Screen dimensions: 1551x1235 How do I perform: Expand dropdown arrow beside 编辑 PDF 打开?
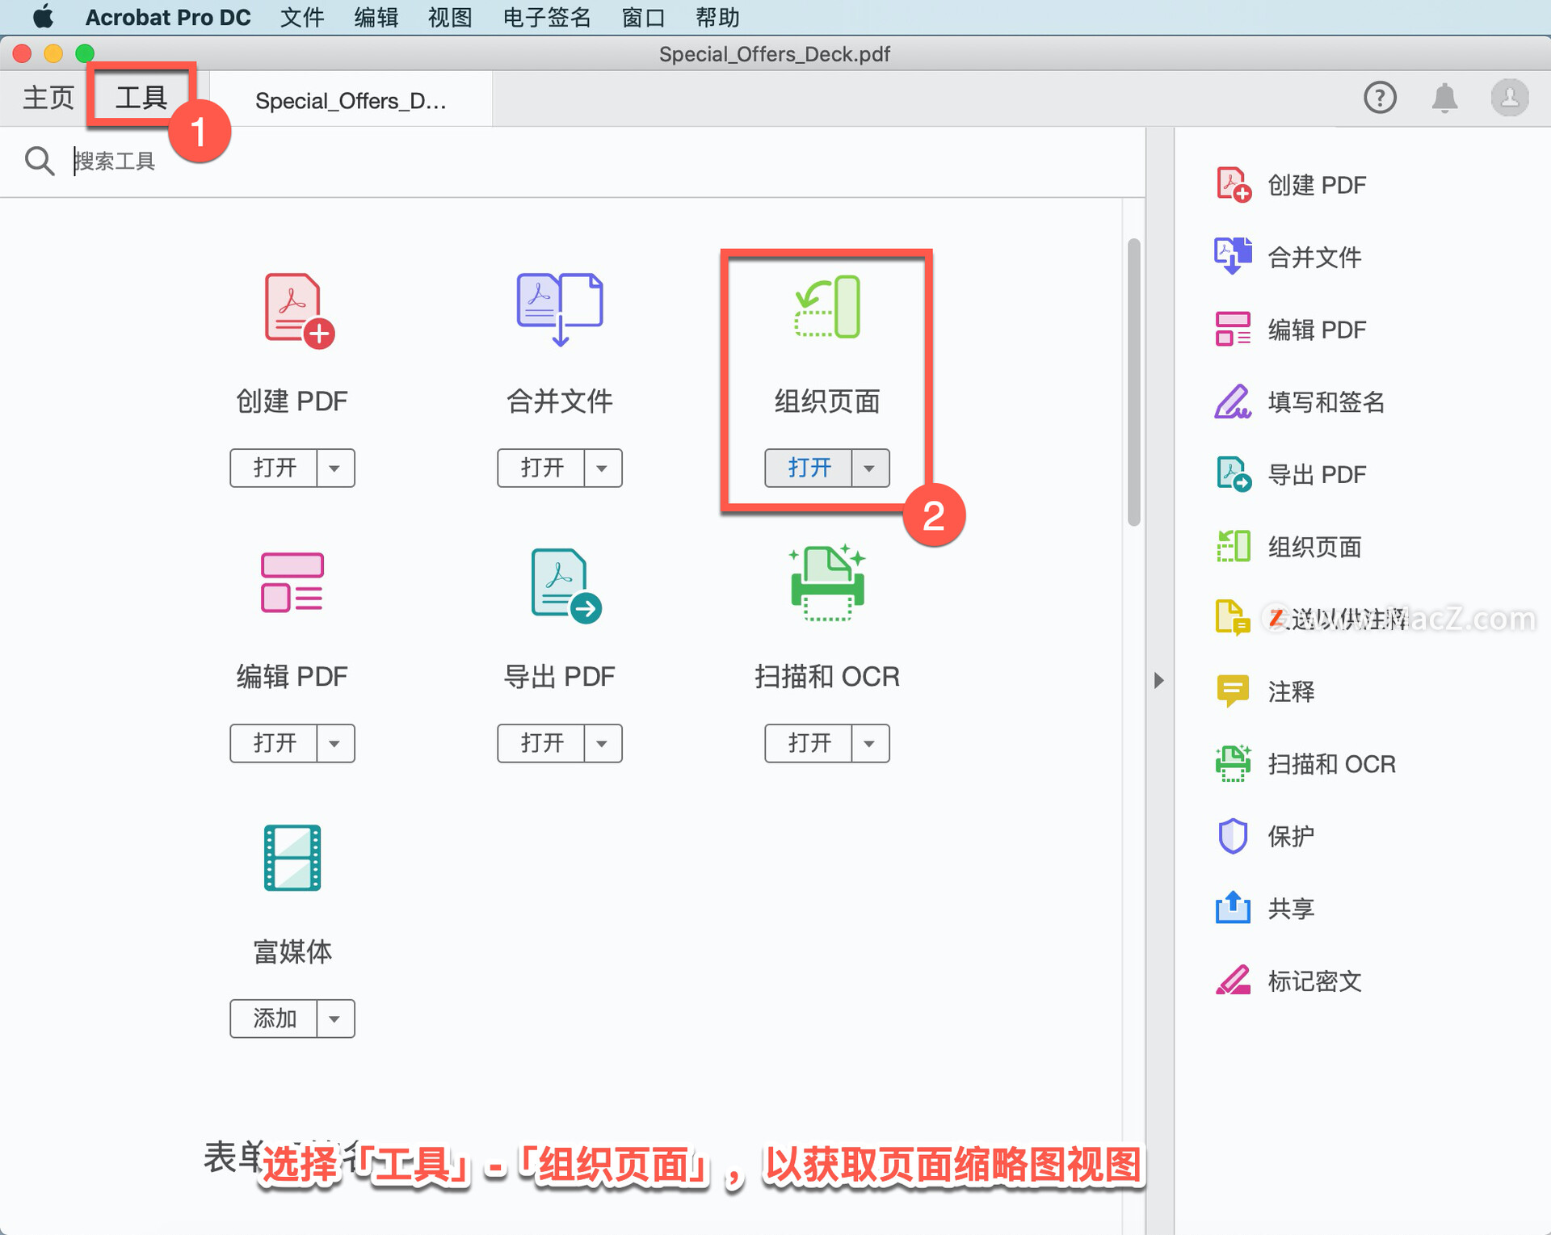pos(334,743)
